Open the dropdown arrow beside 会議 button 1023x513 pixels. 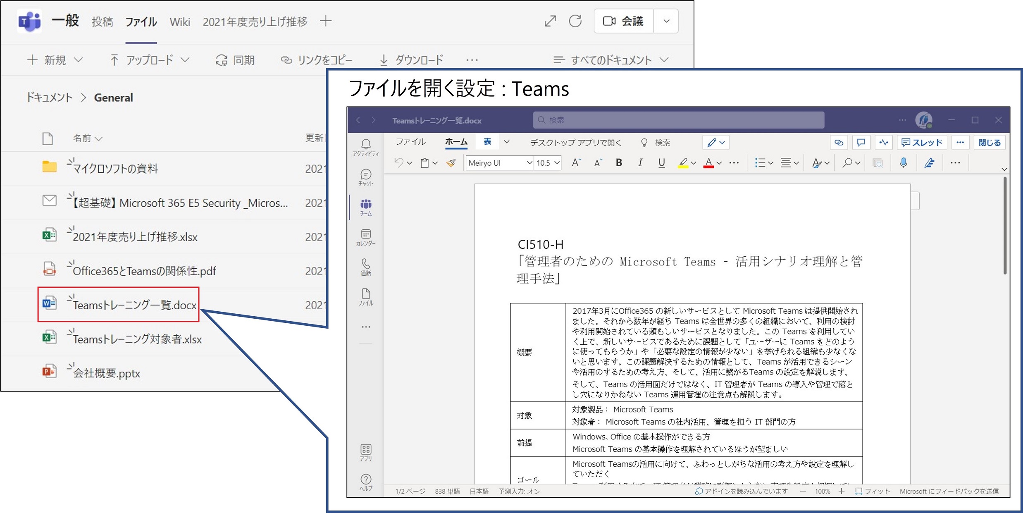(x=666, y=21)
